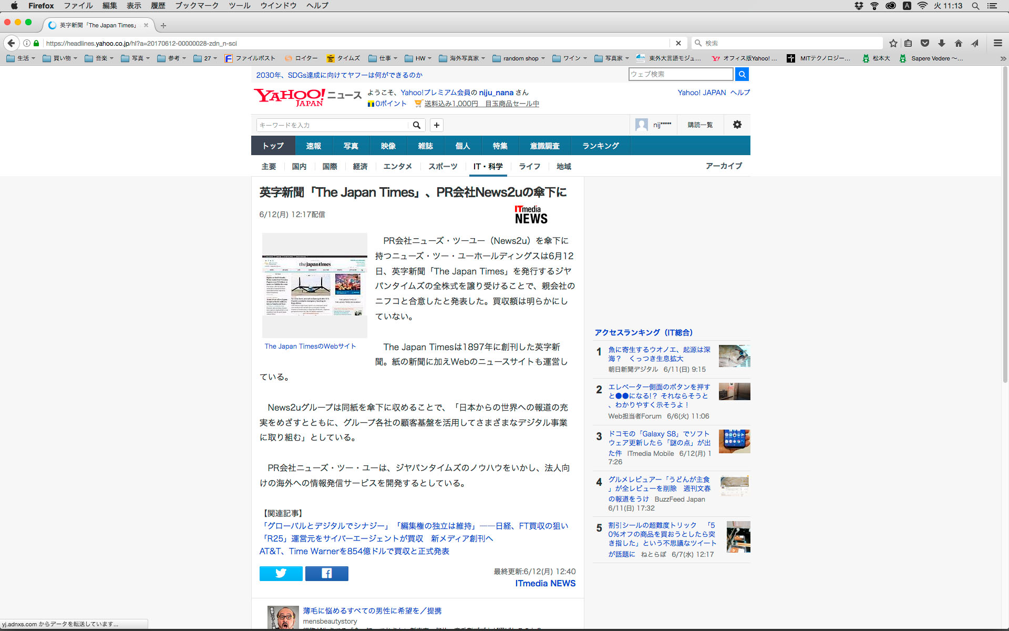Open the Pocket save icon
The width and height of the screenshot is (1009, 631).
coord(925,43)
